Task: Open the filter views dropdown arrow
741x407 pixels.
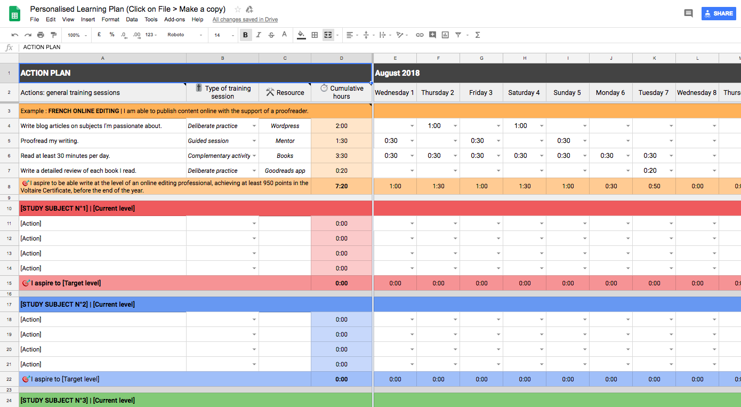Action: (468, 35)
